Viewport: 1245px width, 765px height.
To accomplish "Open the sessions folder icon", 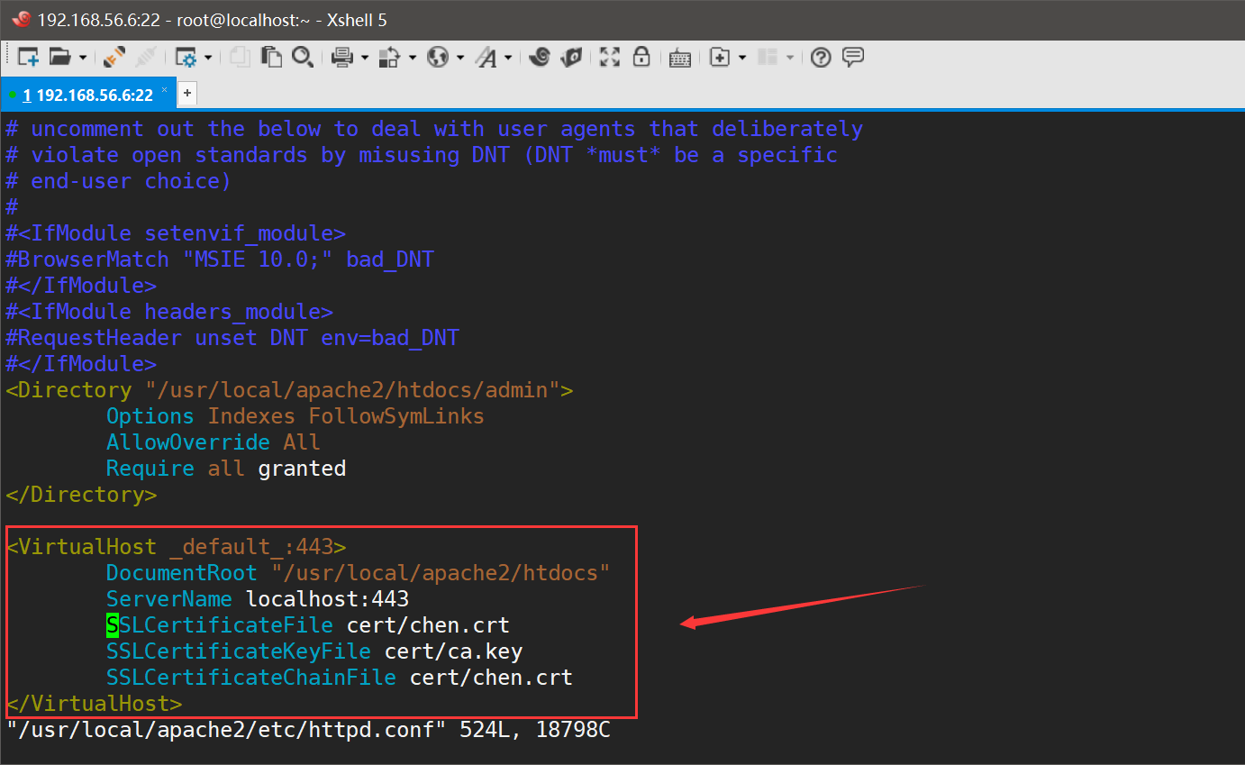I will point(59,58).
